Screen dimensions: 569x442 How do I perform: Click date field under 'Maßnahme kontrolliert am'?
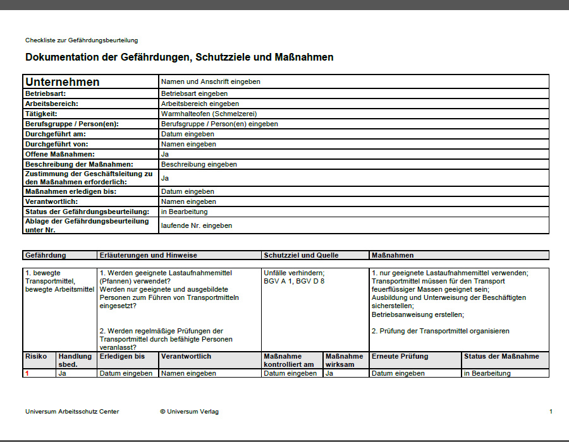291,373
